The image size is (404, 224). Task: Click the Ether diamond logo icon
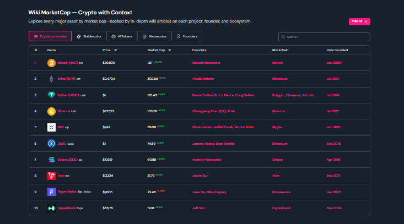pos(51,79)
